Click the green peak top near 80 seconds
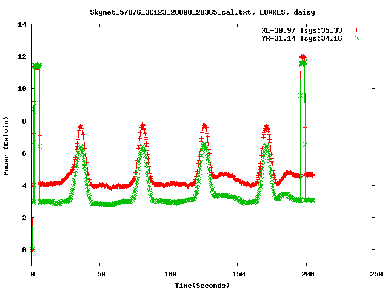Screen dimensions: 388x291 point(142,147)
